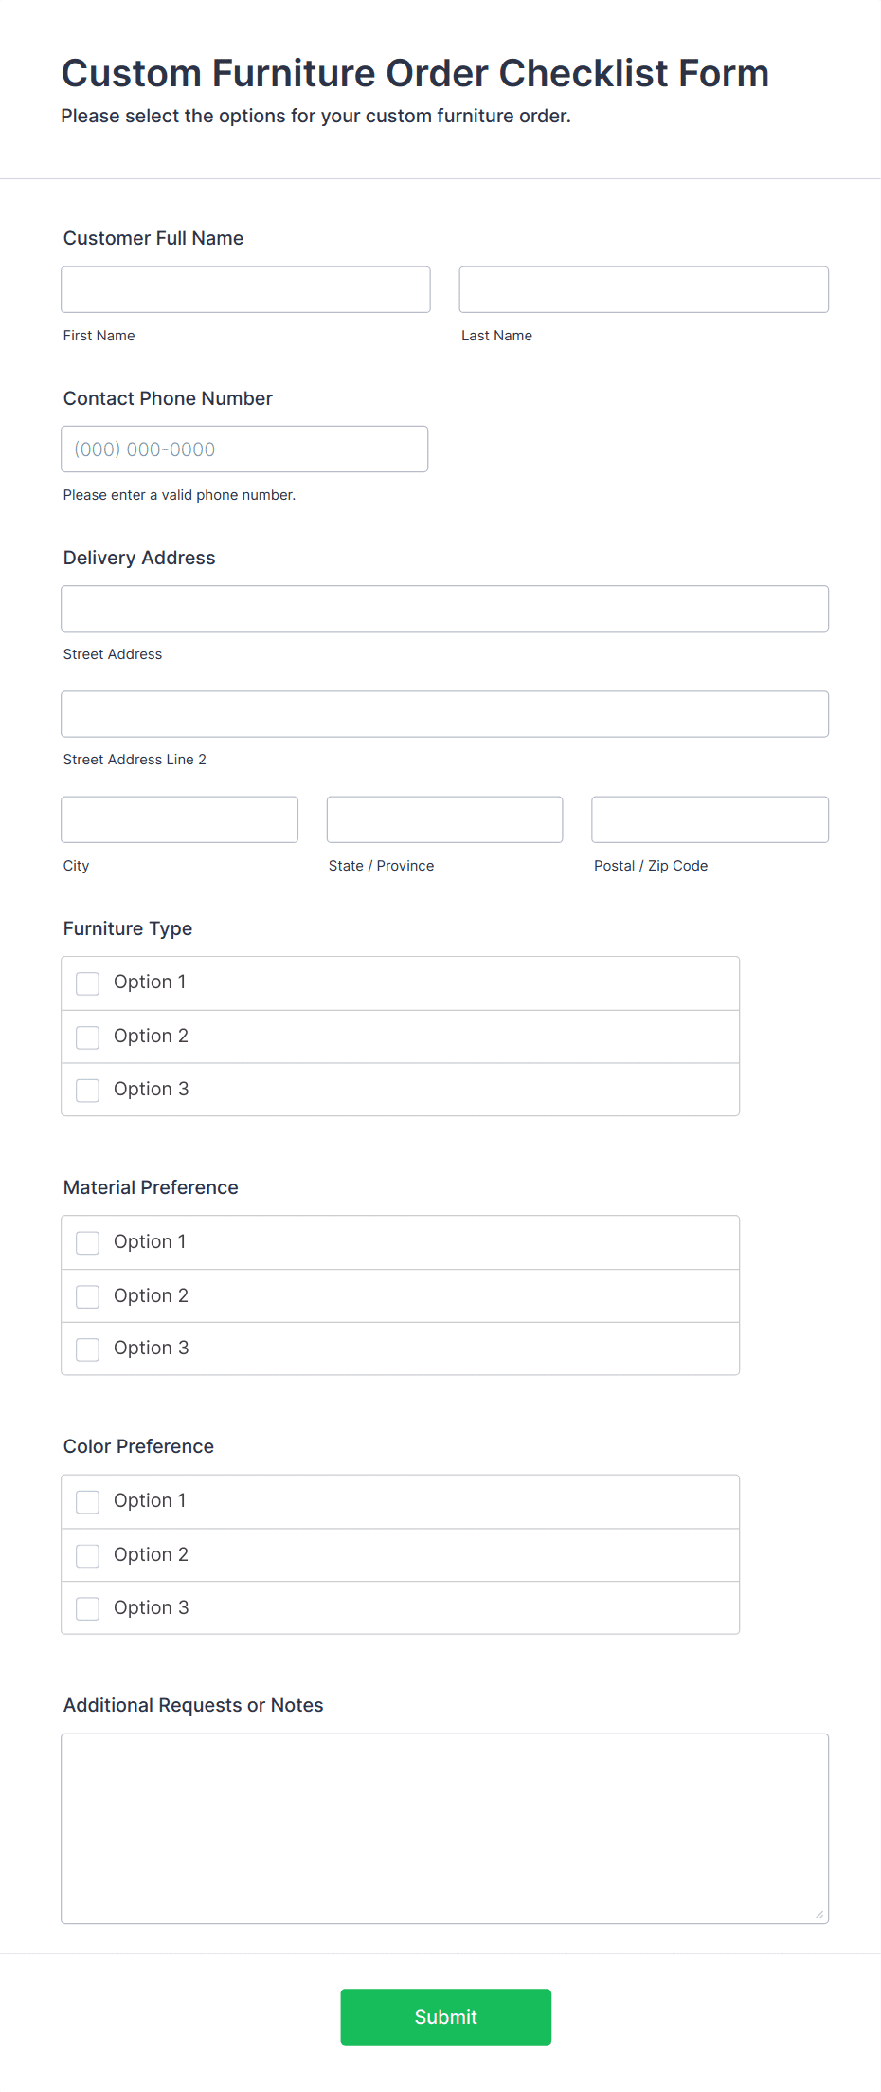Click the textarea resize handle corner

(x=819, y=1915)
